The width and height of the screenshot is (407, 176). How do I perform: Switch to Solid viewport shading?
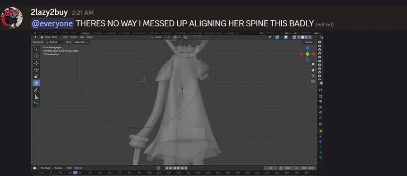(303, 37)
